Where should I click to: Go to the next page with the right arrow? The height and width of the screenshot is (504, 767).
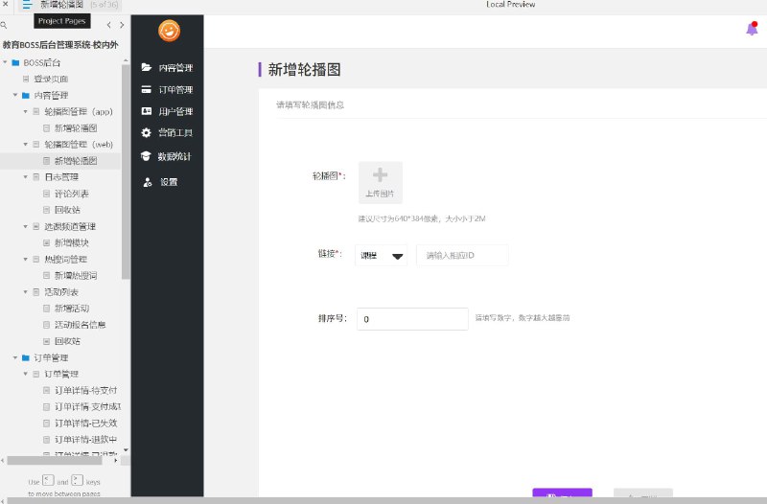click(x=122, y=25)
